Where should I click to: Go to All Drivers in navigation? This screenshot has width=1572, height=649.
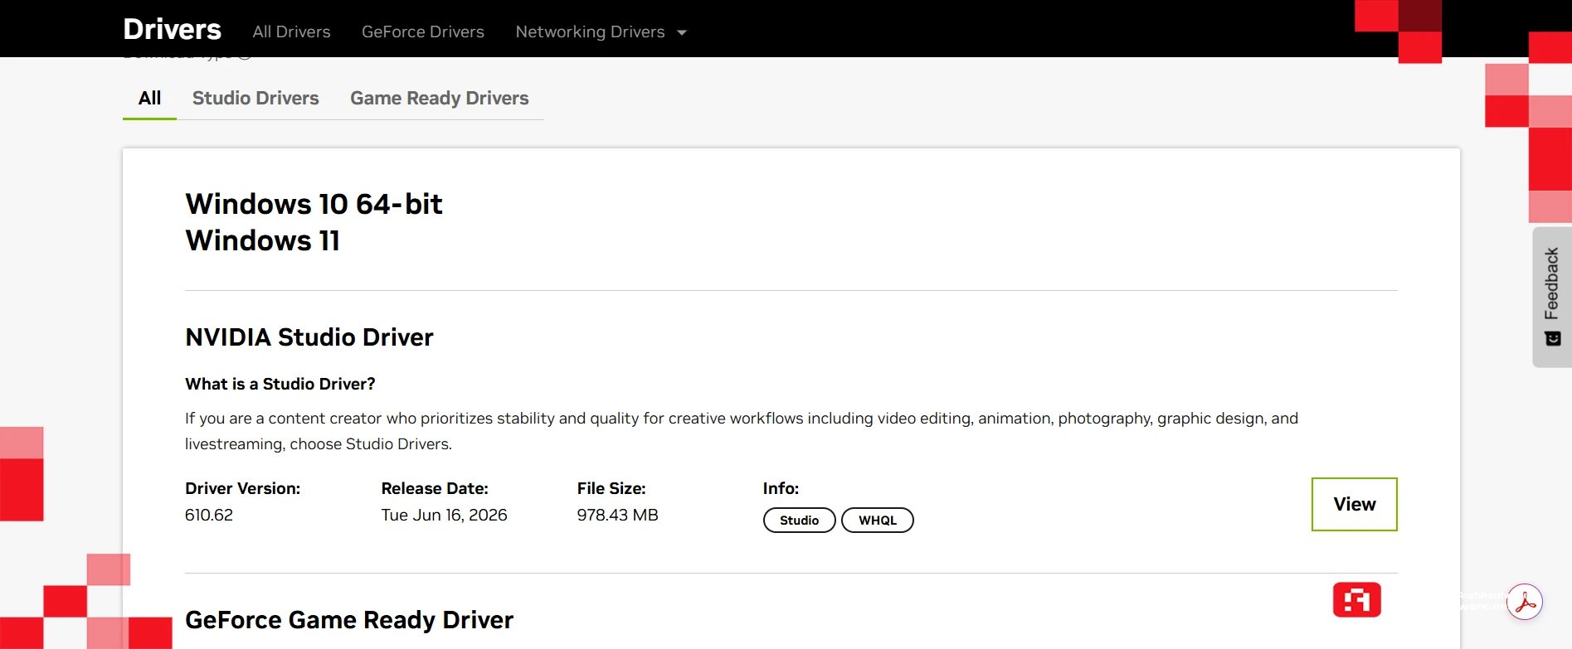(x=291, y=31)
